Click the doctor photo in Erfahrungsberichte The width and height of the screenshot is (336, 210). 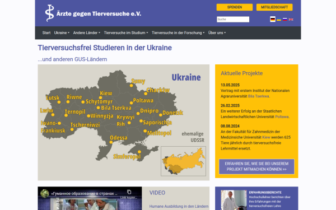click(234, 200)
